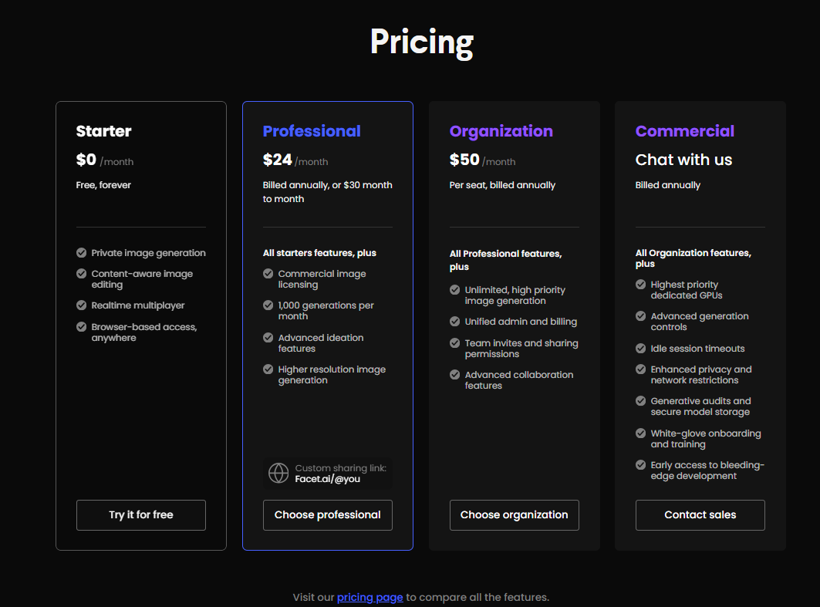This screenshot has width=820, height=607.
Task: Click checkmark icon beside White-glove onboarding and training
Action: coord(640,433)
